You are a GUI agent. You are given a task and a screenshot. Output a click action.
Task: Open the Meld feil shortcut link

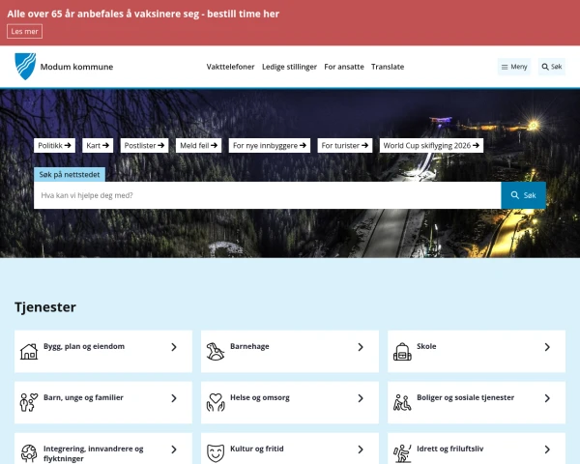pos(198,145)
